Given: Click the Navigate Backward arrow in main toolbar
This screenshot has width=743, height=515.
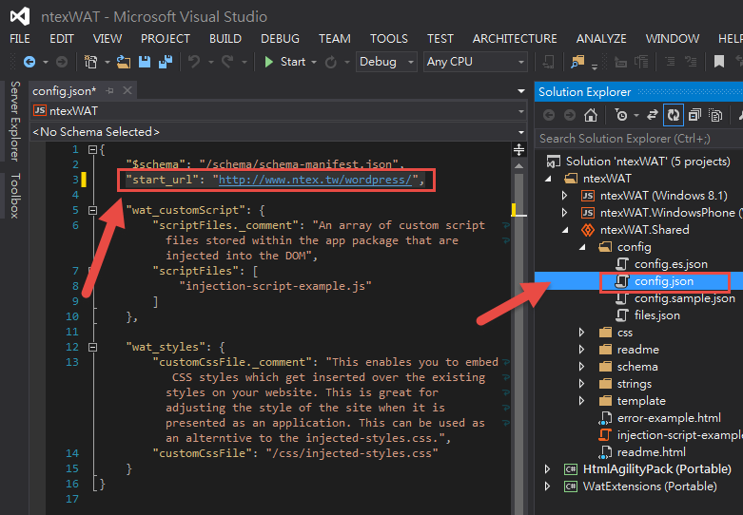Looking at the screenshot, I should 29,62.
